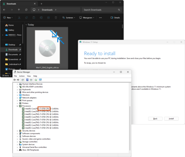Viewport: 185px width, 157px height.
Task: Click the Rename icon in Explorer toolbar
Action: point(41,18)
